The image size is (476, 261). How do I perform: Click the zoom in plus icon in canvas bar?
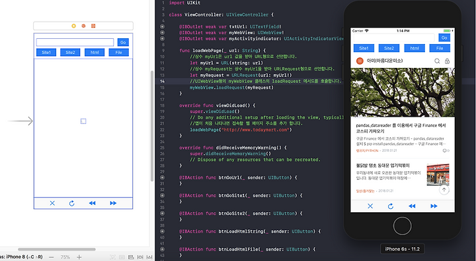(x=79, y=257)
